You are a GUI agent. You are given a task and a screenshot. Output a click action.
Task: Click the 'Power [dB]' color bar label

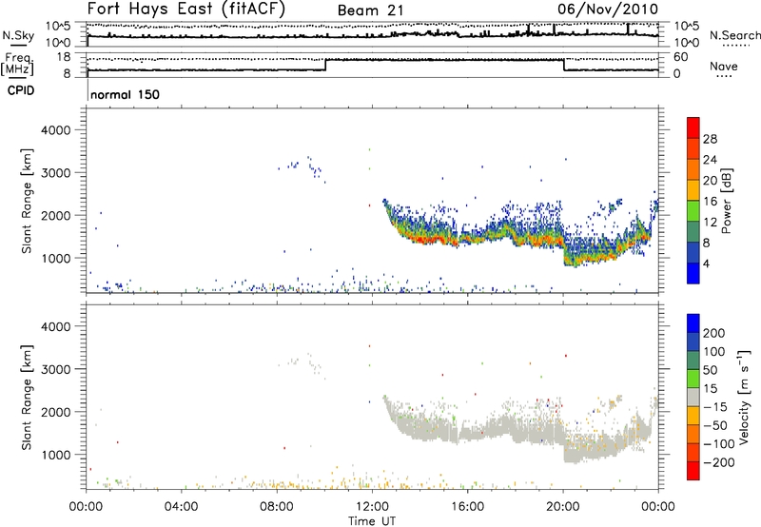[726, 202]
